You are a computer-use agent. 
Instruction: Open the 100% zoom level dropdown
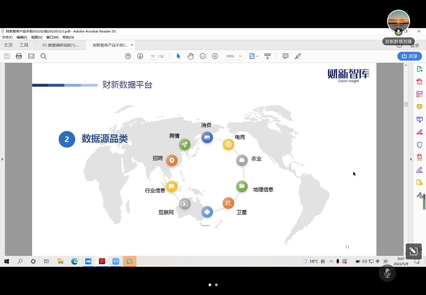(x=233, y=56)
